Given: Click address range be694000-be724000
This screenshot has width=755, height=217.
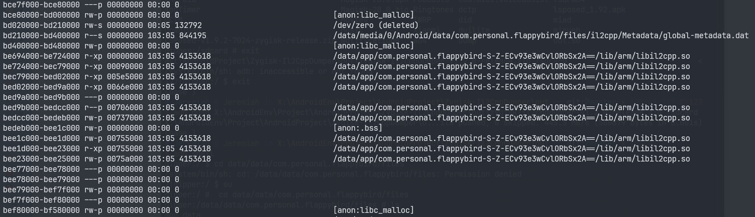Looking at the screenshot, I should pos(41,56).
